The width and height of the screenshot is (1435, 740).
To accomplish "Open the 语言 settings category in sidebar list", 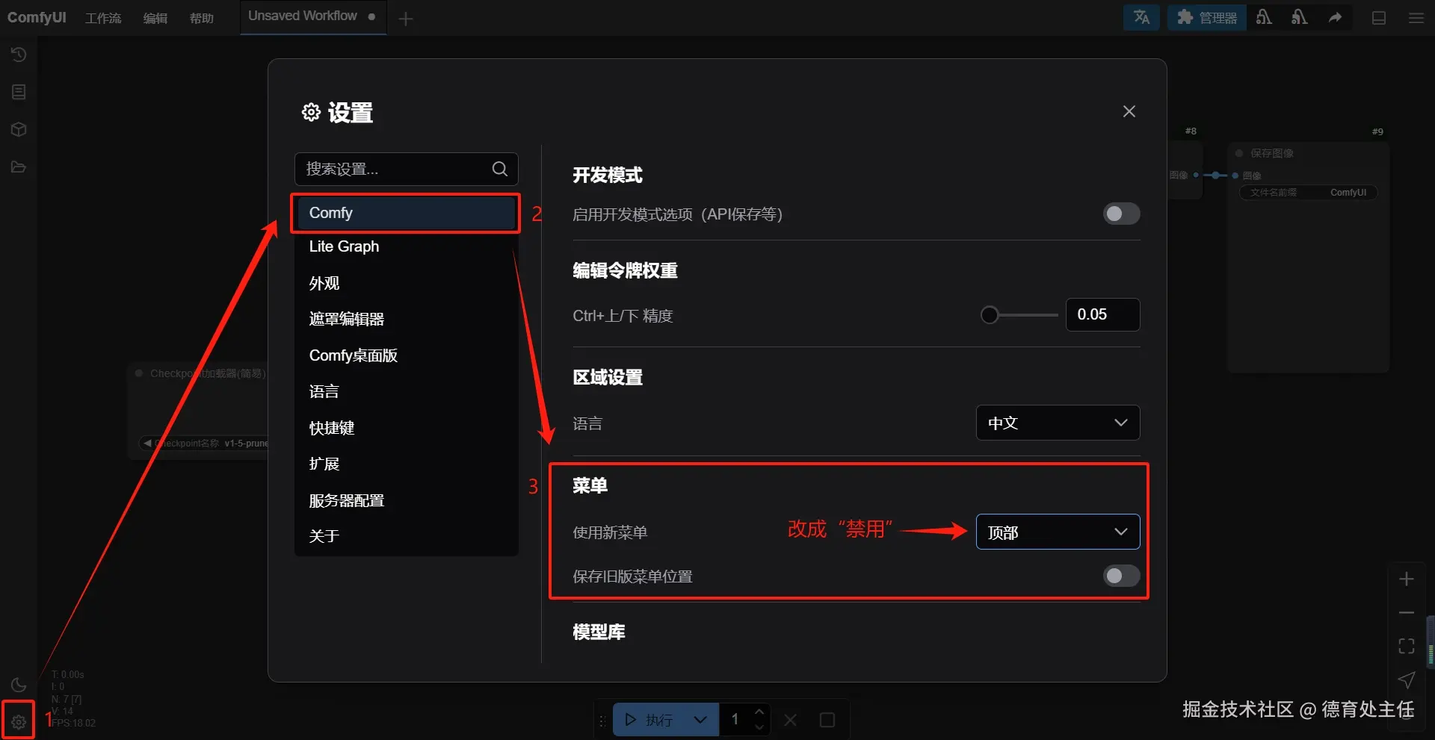I will click(x=406, y=391).
